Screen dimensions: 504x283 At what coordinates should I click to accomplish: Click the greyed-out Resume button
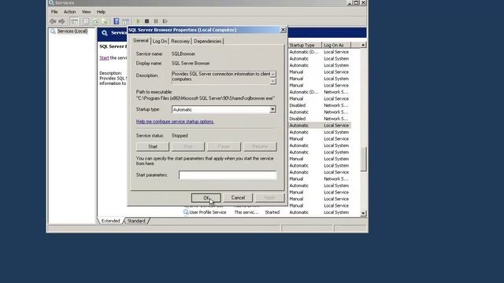[x=260, y=147]
